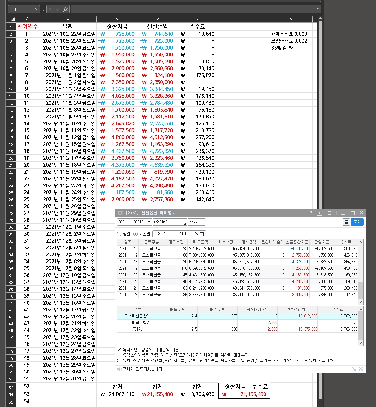This screenshot has height=407, width=376.
Task: Click the print icon in window 3751
Action: tap(347, 222)
